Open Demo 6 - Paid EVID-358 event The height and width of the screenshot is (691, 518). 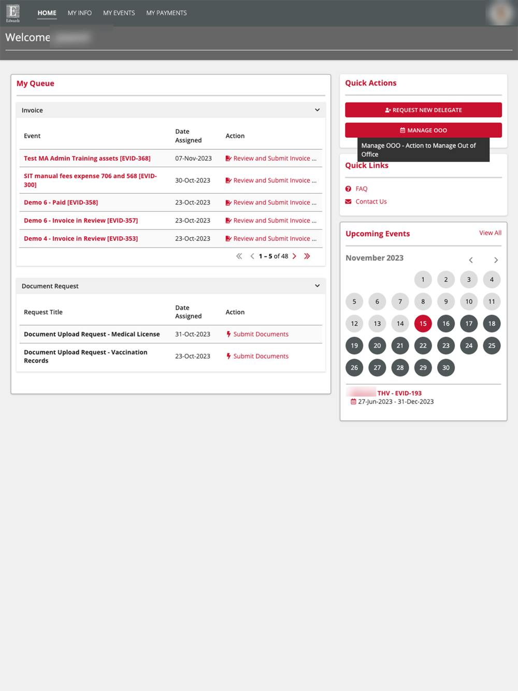61,203
